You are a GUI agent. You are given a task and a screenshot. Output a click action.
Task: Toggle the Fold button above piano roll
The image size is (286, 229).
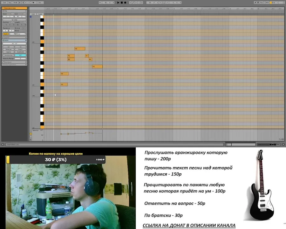pyautogui.click(x=33, y=14)
